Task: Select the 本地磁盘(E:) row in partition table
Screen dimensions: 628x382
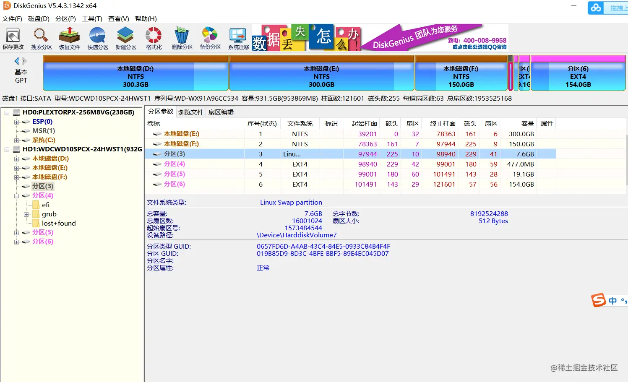Action: tap(350, 134)
